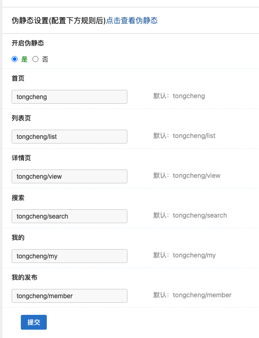Select the 是 radio button

click(15, 59)
